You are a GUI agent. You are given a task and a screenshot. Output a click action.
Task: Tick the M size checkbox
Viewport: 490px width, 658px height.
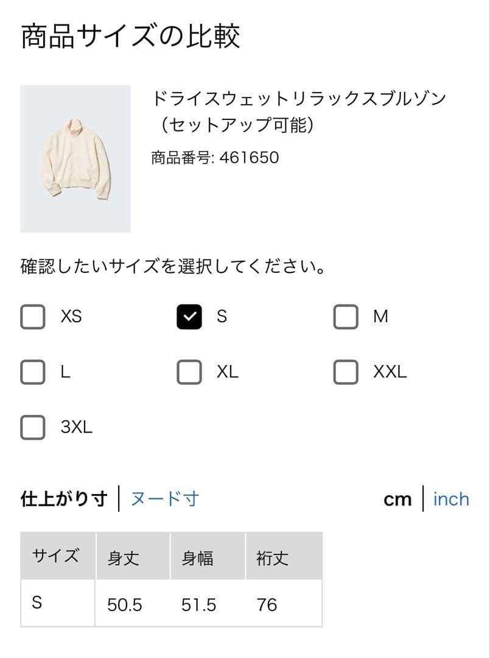point(346,317)
